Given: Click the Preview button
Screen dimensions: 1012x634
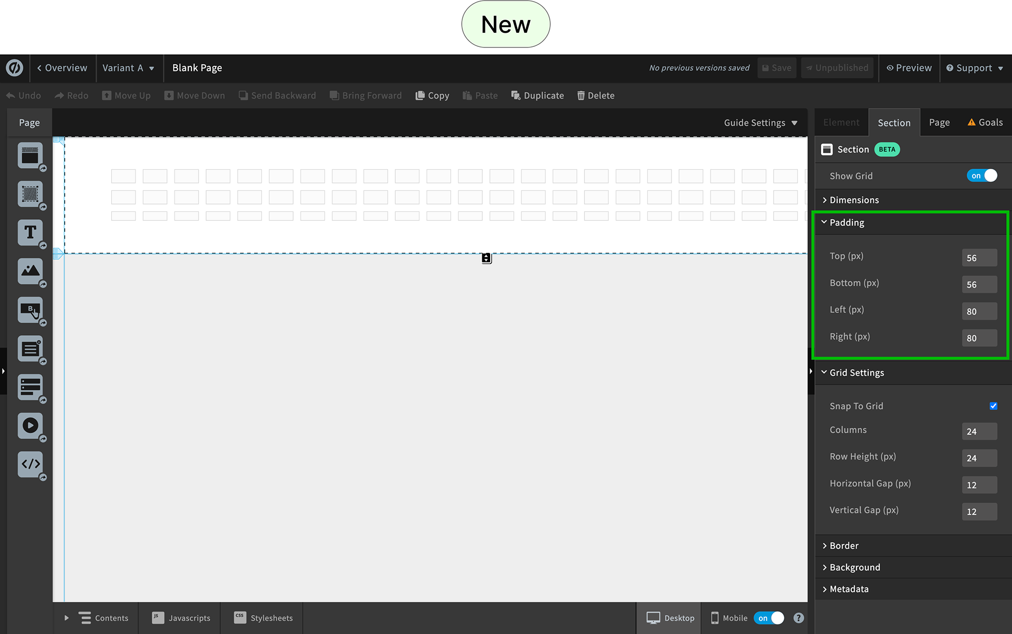Looking at the screenshot, I should [909, 68].
